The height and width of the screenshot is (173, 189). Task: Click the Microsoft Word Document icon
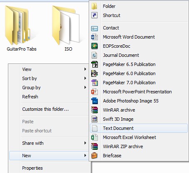click(x=94, y=37)
